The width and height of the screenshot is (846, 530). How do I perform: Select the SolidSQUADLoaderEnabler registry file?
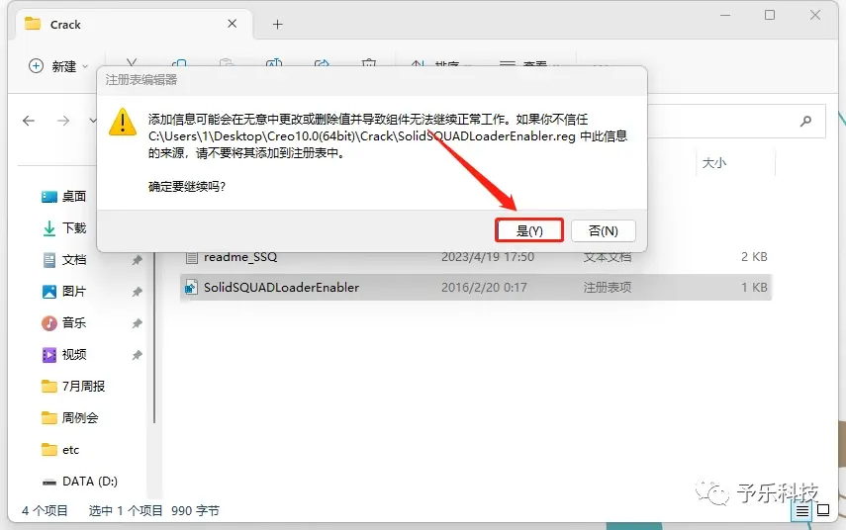[x=475, y=288]
